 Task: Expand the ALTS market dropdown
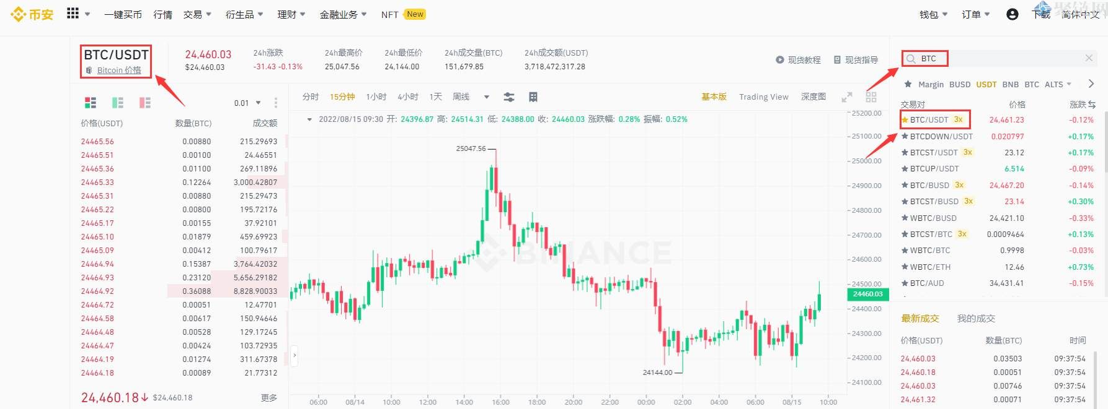[x=1058, y=84]
